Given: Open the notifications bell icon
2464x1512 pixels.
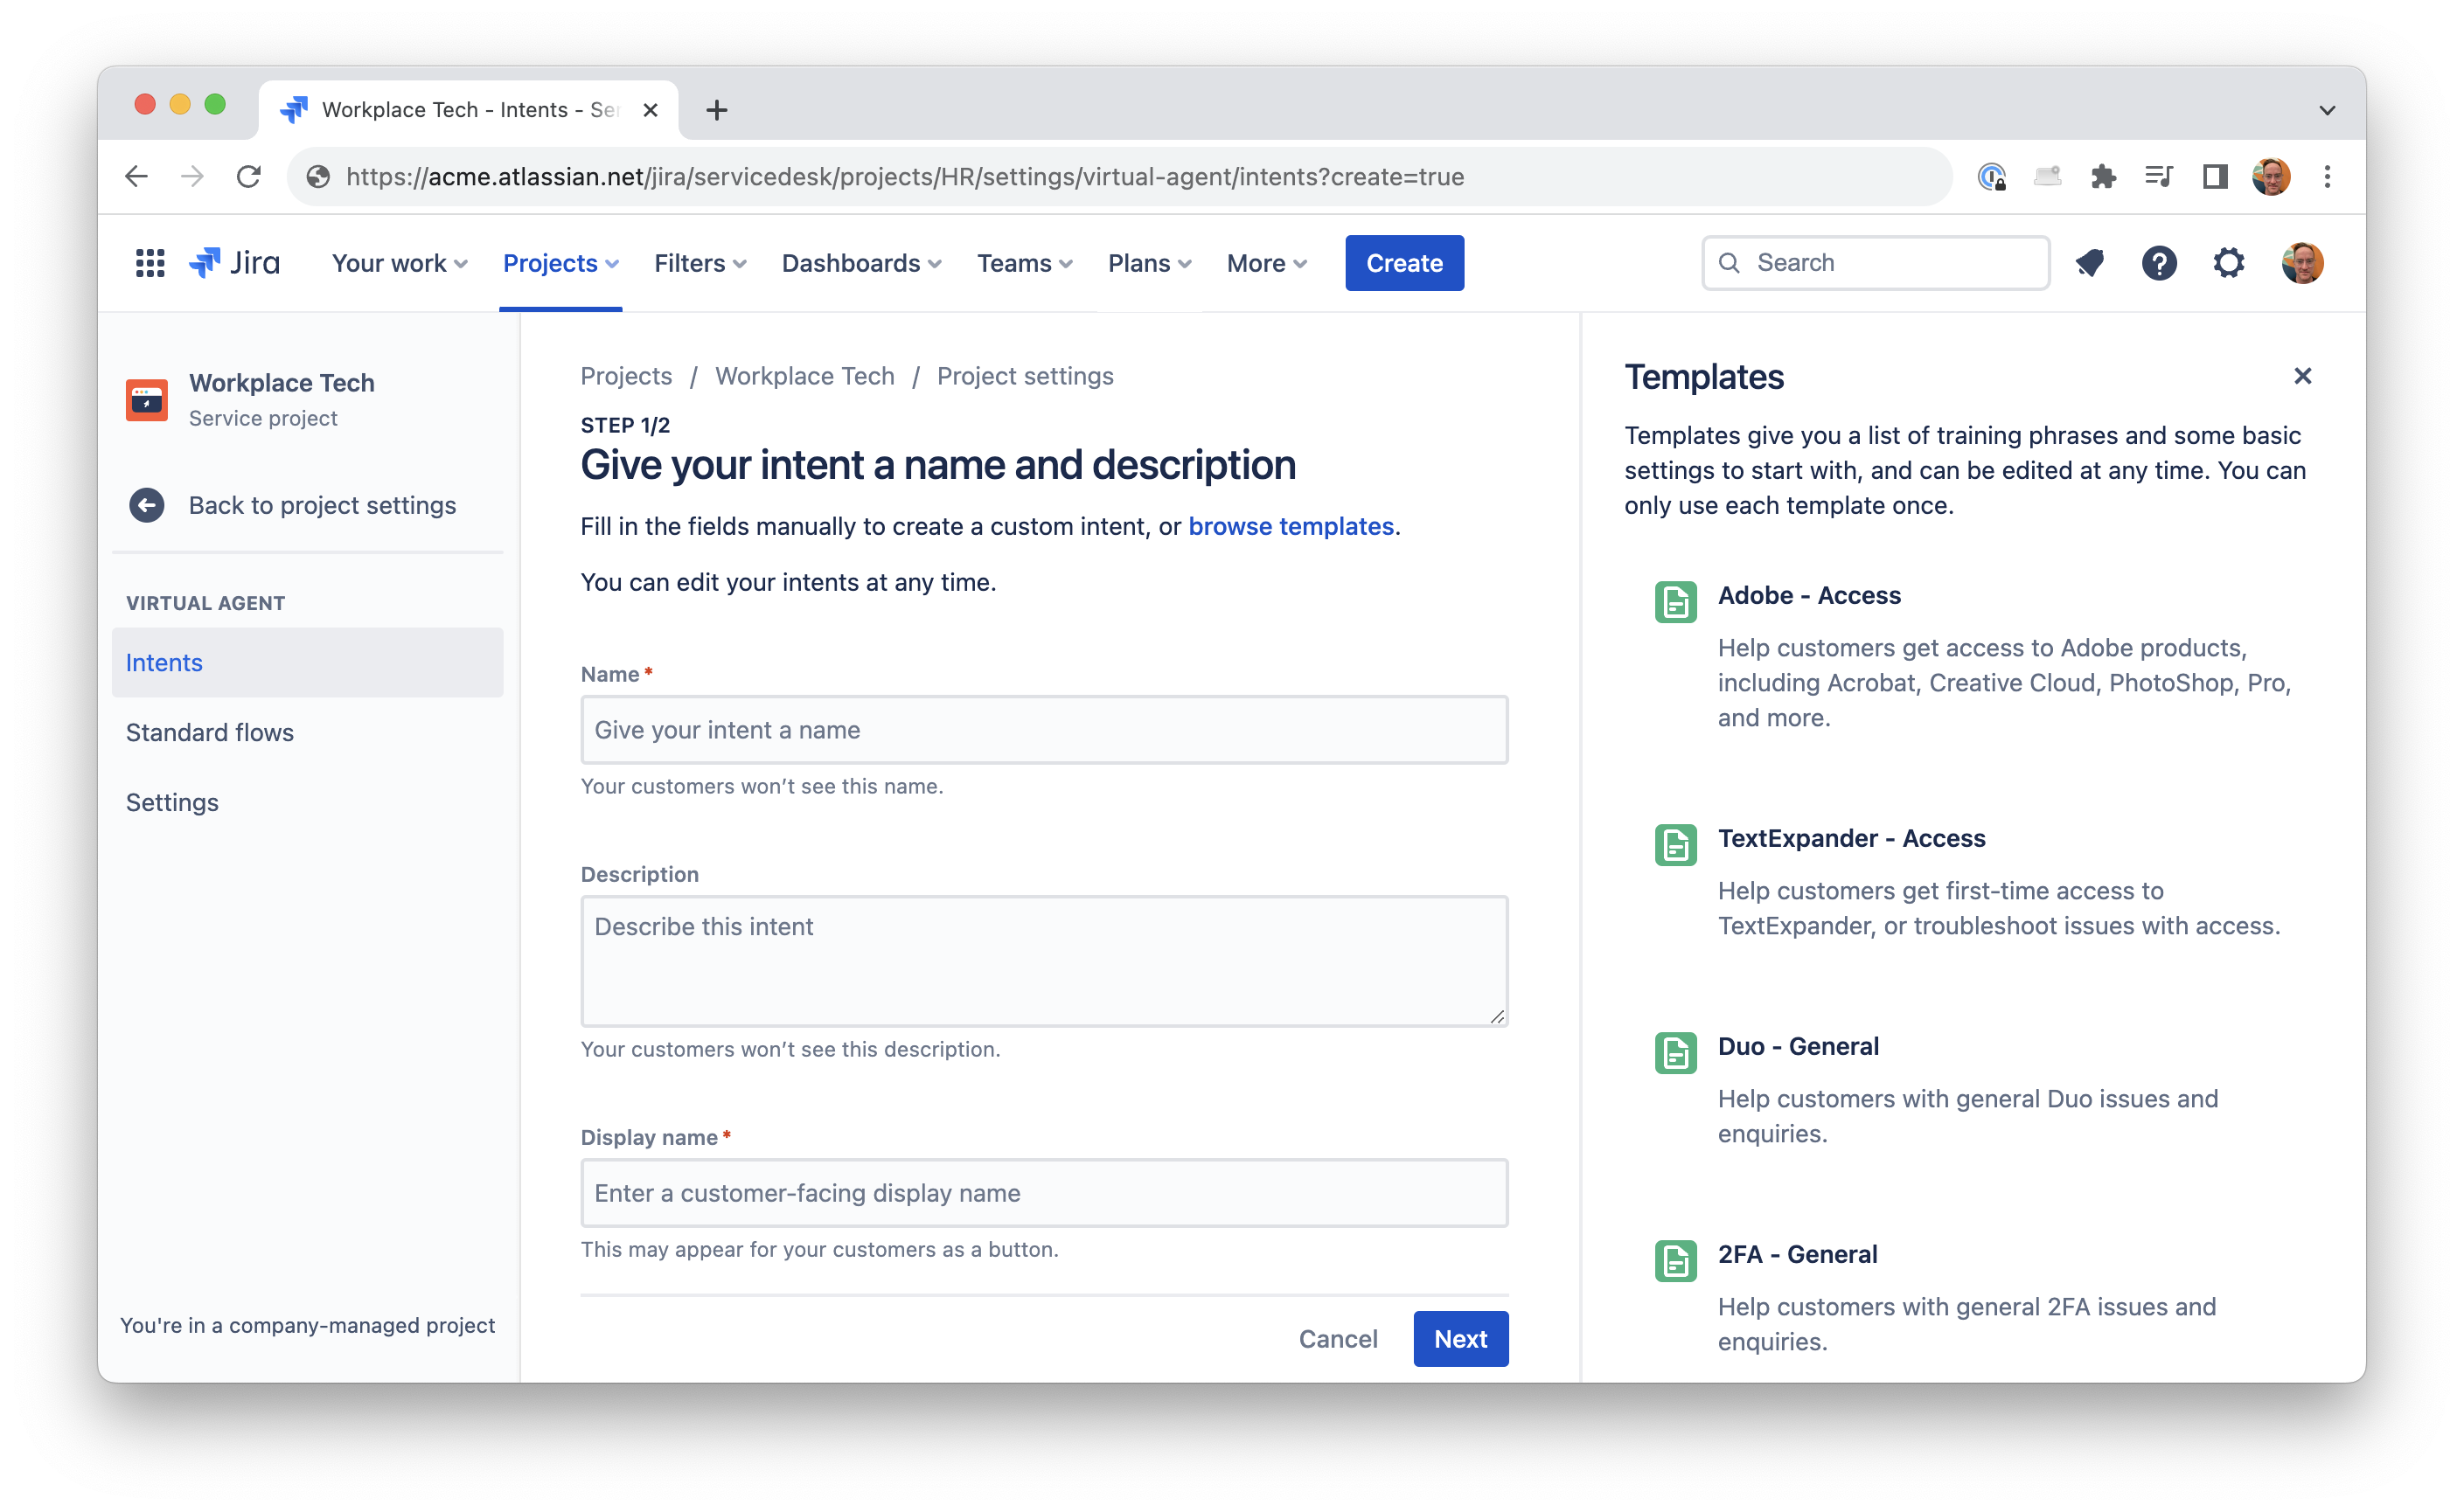Looking at the screenshot, I should point(2089,263).
